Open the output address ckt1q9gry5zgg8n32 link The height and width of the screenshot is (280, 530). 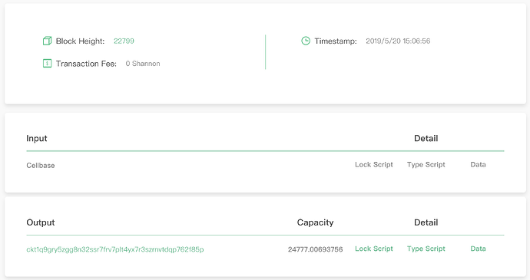115,249
